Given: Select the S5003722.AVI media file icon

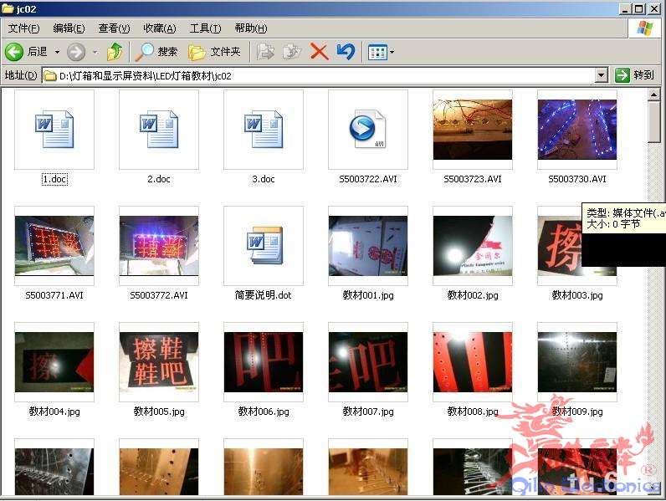Looking at the screenshot, I should point(368,129).
